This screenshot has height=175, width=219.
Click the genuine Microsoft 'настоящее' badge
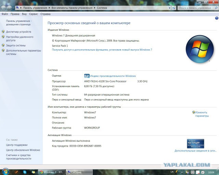coord(195,144)
